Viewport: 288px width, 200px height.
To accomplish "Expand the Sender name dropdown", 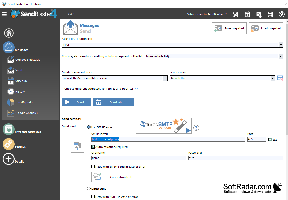I will coord(272,78).
